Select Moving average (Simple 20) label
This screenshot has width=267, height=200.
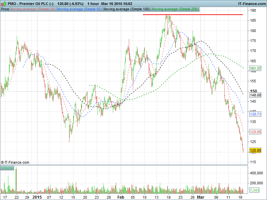[33, 9]
